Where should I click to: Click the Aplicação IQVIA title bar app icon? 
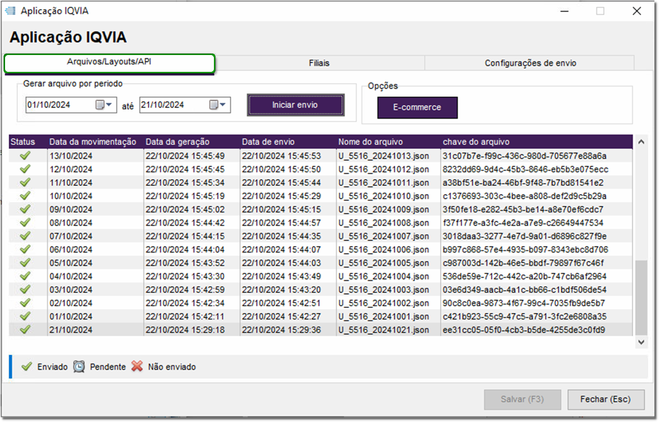click(x=10, y=11)
